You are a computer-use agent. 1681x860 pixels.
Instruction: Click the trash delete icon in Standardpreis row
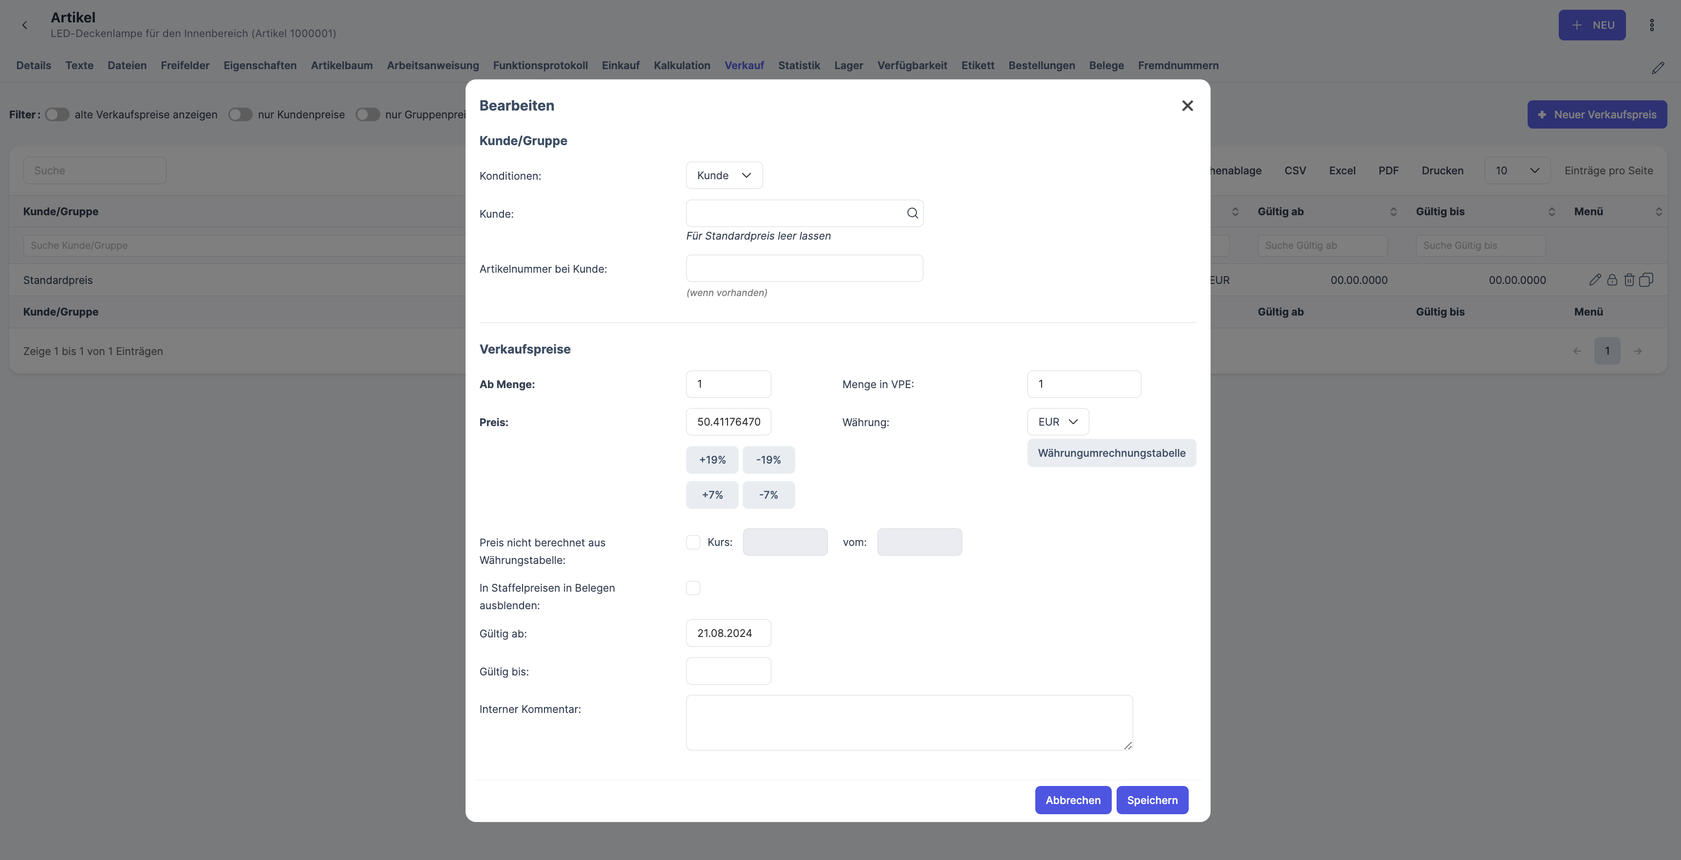pyautogui.click(x=1629, y=280)
